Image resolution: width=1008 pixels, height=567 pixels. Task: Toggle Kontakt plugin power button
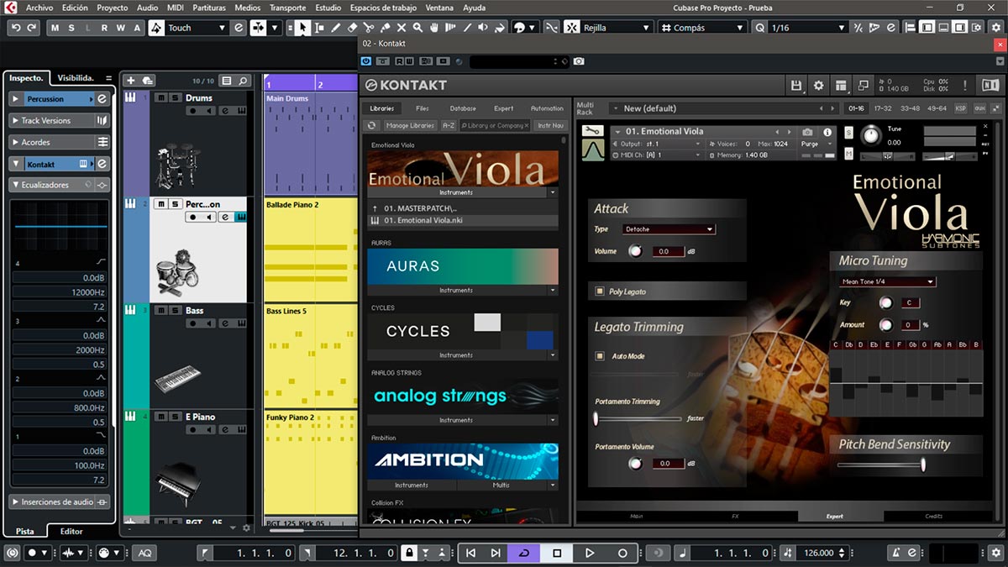click(x=366, y=61)
